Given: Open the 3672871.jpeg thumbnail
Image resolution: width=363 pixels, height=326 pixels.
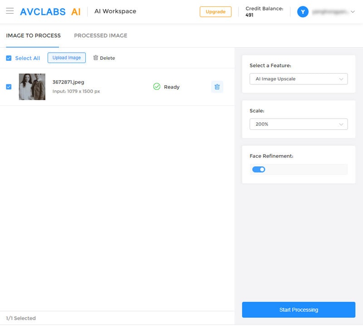Looking at the screenshot, I should pos(32,87).
